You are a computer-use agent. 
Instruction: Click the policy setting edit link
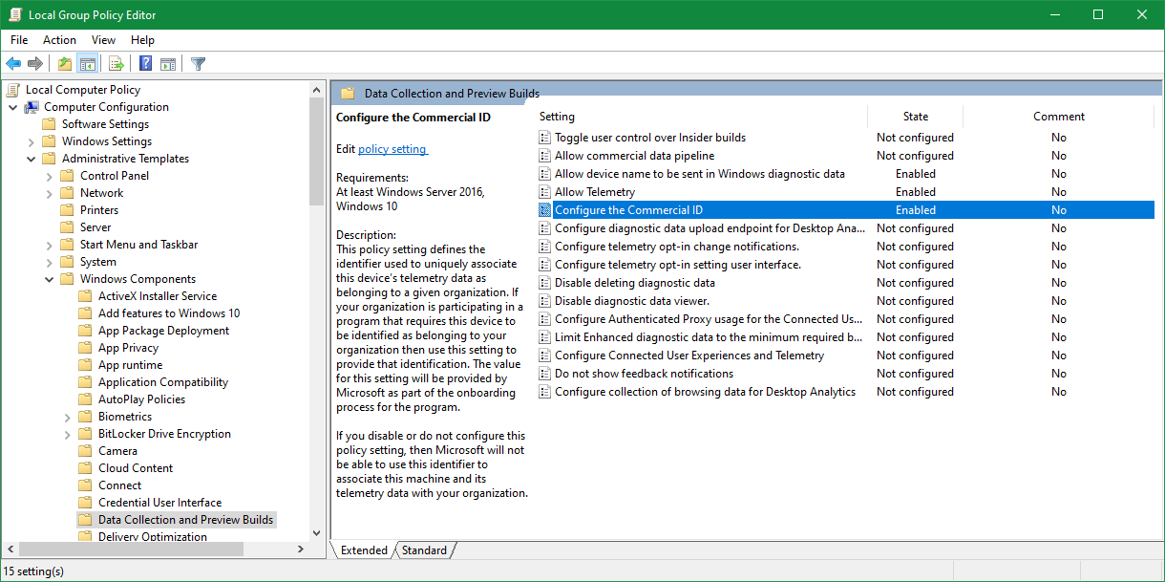pyautogui.click(x=392, y=149)
